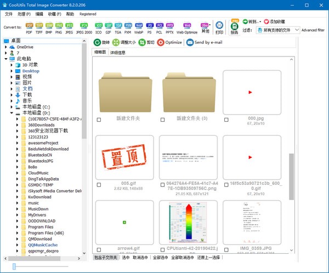Click the 全部选中 button
Viewport: 329px width, 273px height.
click(160, 257)
